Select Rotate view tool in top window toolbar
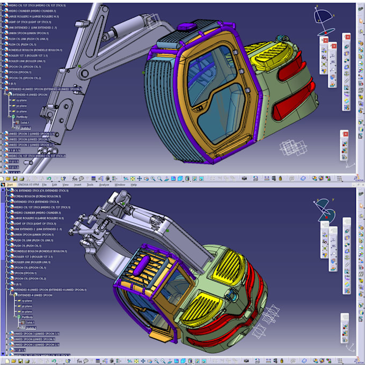365x365 pixels. 146,179
